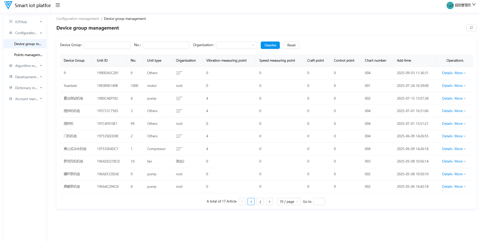The image size is (479, 242).
Task: Click the refresh icon button
Action: 471,28
